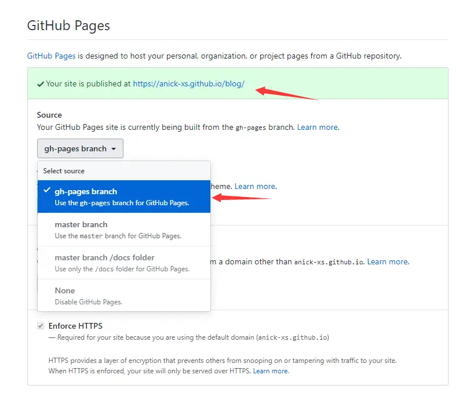Choose master branch as Pages source
The height and width of the screenshot is (400, 470).
click(x=124, y=230)
